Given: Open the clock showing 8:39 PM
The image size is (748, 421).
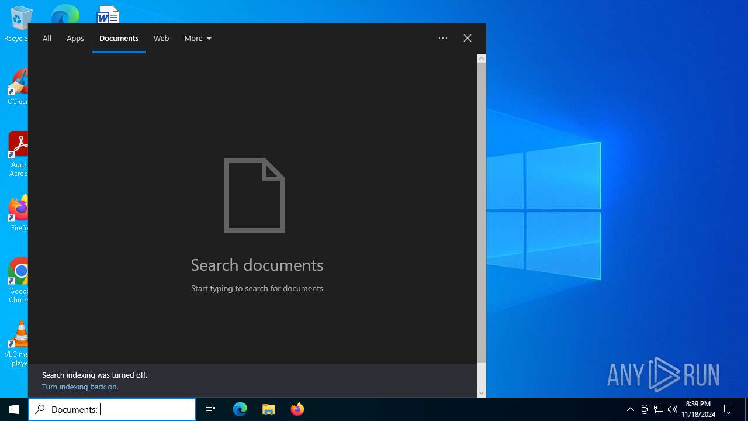Looking at the screenshot, I should coord(698,409).
